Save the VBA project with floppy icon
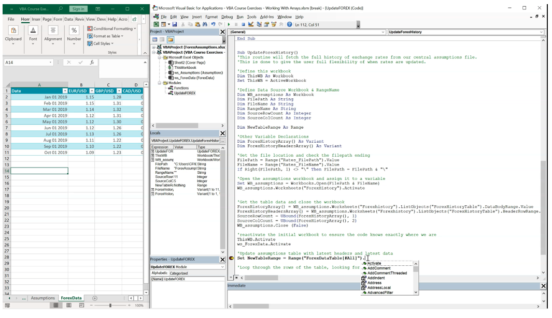552x318 pixels. [x=175, y=25]
